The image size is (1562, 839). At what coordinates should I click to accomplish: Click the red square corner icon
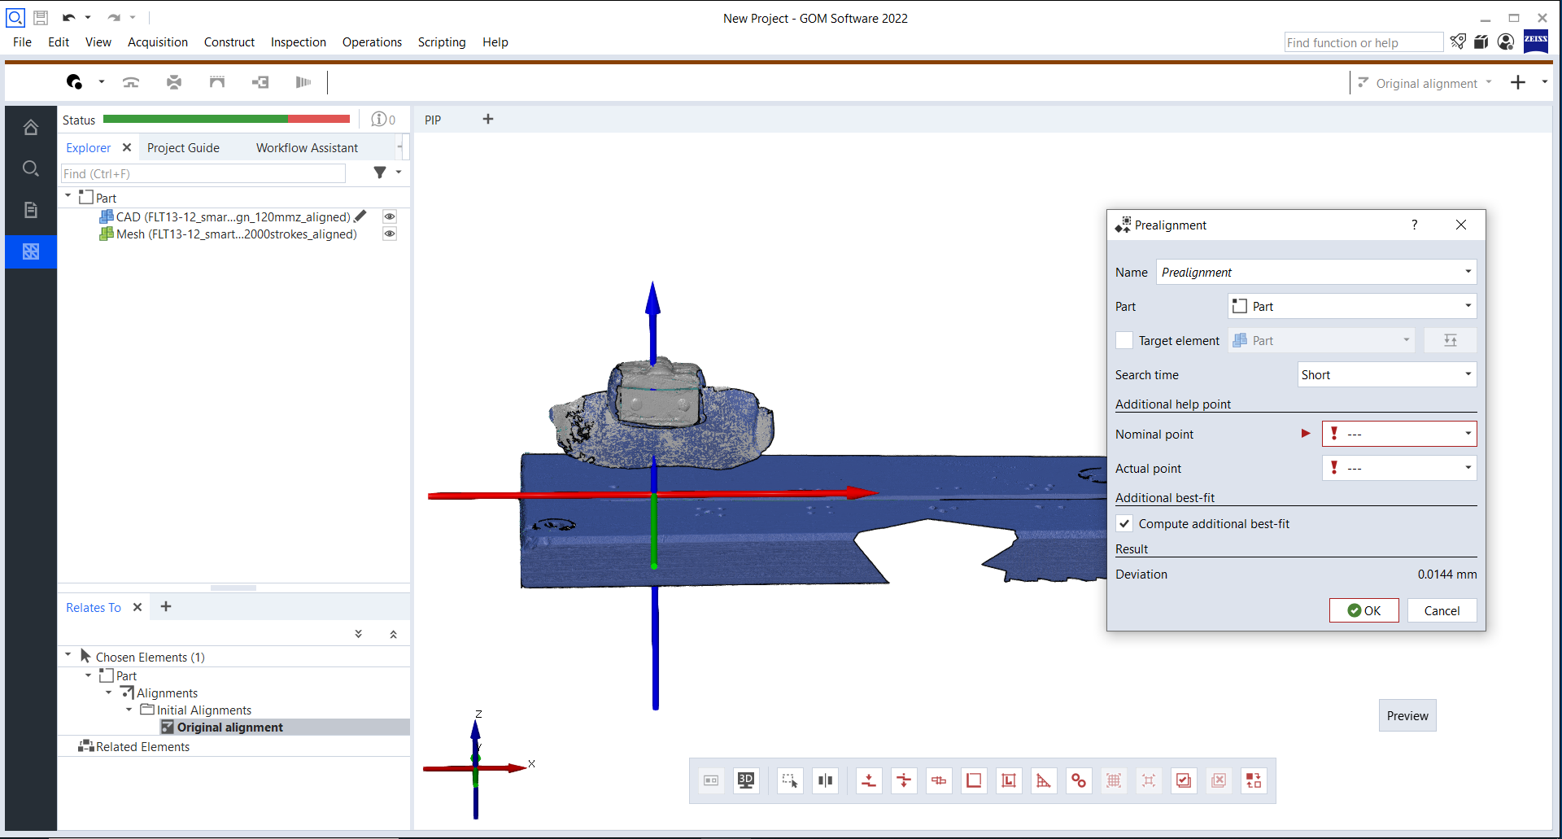click(974, 780)
